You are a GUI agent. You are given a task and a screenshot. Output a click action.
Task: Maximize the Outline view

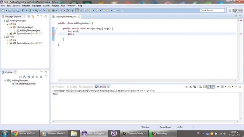click(46, 72)
